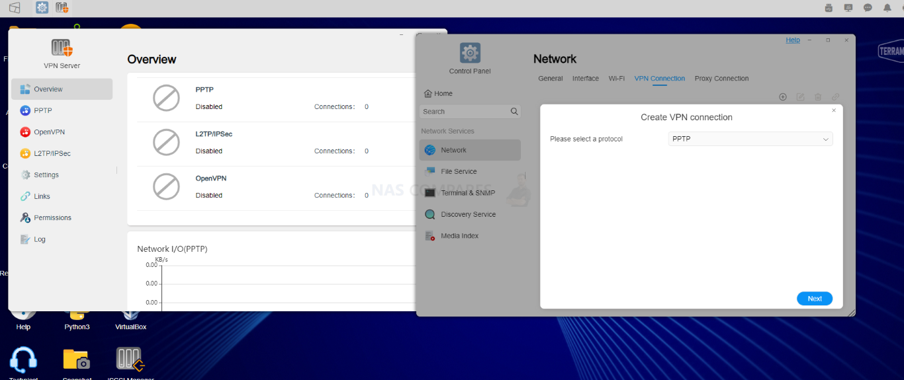
Task: Open L2TP/IPSec section in VPN Server sidebar
Action: click(62, 153)
